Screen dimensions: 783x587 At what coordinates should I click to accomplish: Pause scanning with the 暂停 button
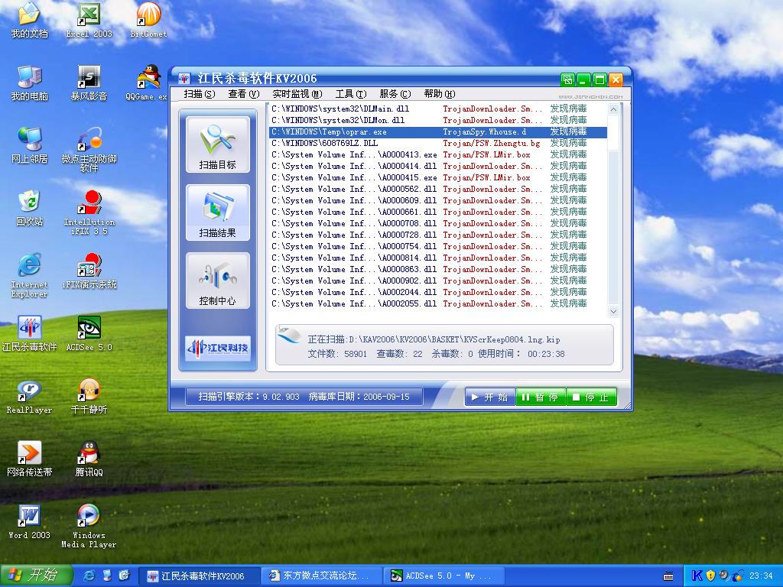pyautogui.click(x=541, y=397)
